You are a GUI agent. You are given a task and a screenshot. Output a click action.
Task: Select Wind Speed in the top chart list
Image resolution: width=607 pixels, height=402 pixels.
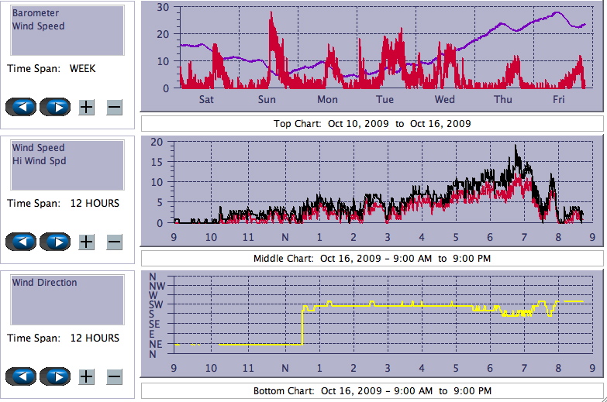tap(38, 26)
